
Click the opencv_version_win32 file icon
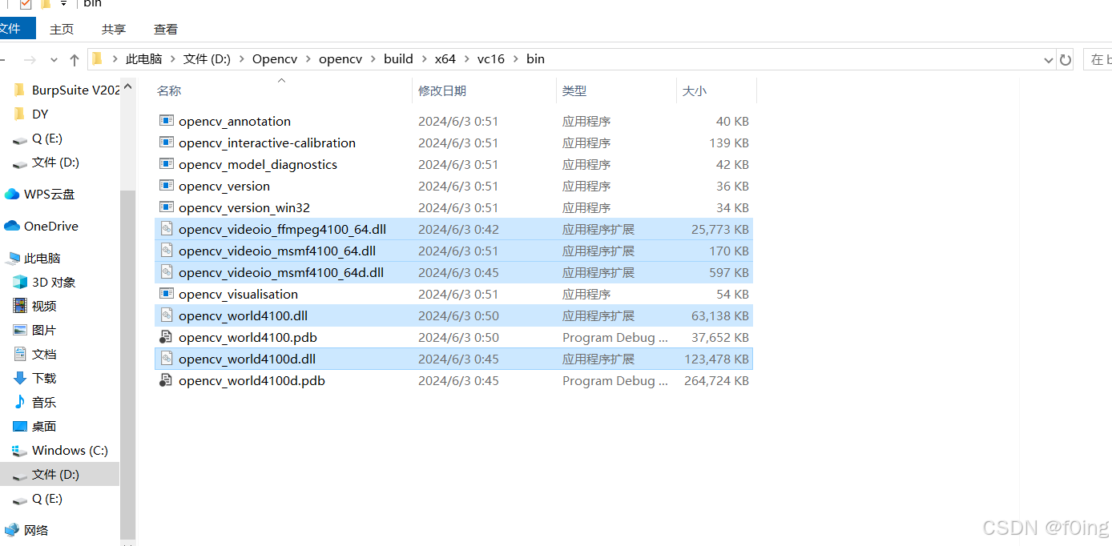coord(167,207)
